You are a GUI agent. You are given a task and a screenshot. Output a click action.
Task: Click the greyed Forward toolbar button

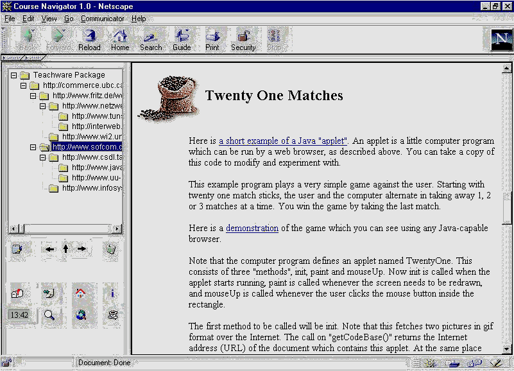[59, 39]
